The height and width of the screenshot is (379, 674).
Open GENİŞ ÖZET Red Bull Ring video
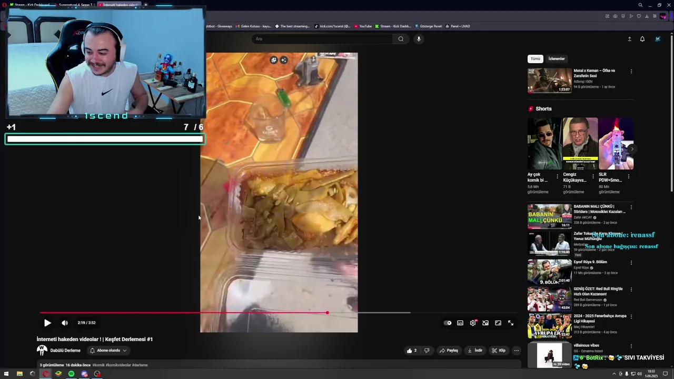pyautogui.click(x=550, y=299)
